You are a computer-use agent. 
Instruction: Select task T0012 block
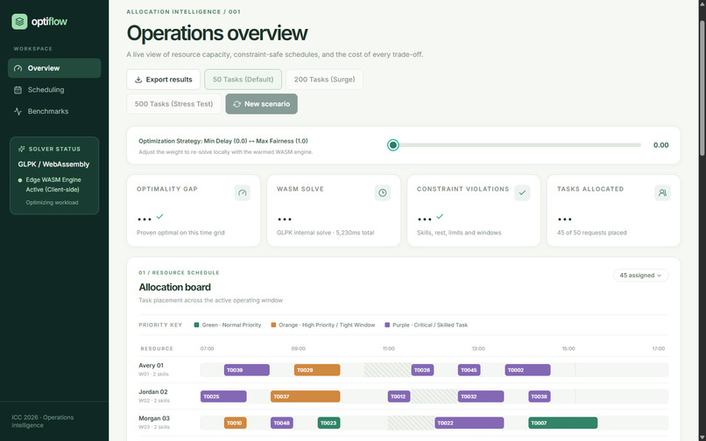[399, 396]
